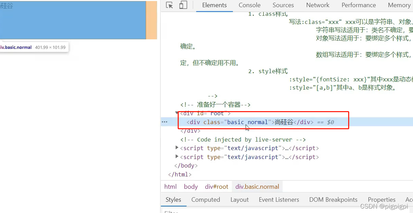The image size is (413, 213).
Task: Open the Memory tab
Action: point(399,5)
